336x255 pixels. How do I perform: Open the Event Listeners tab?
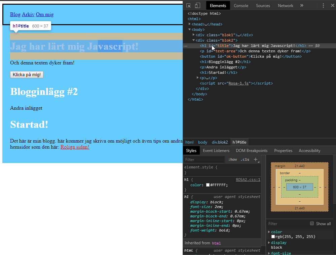pyautogui.click(x=216, y=150)
